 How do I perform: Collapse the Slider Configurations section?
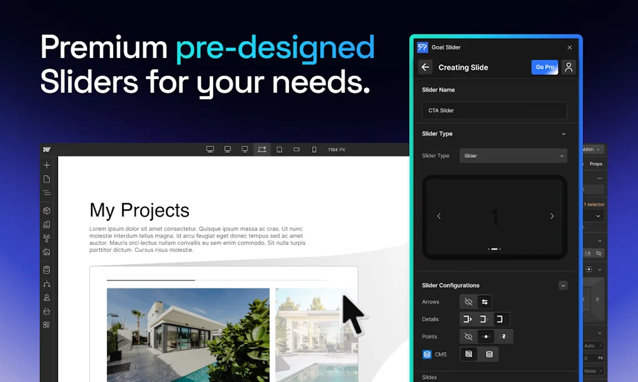click(563, 285)
